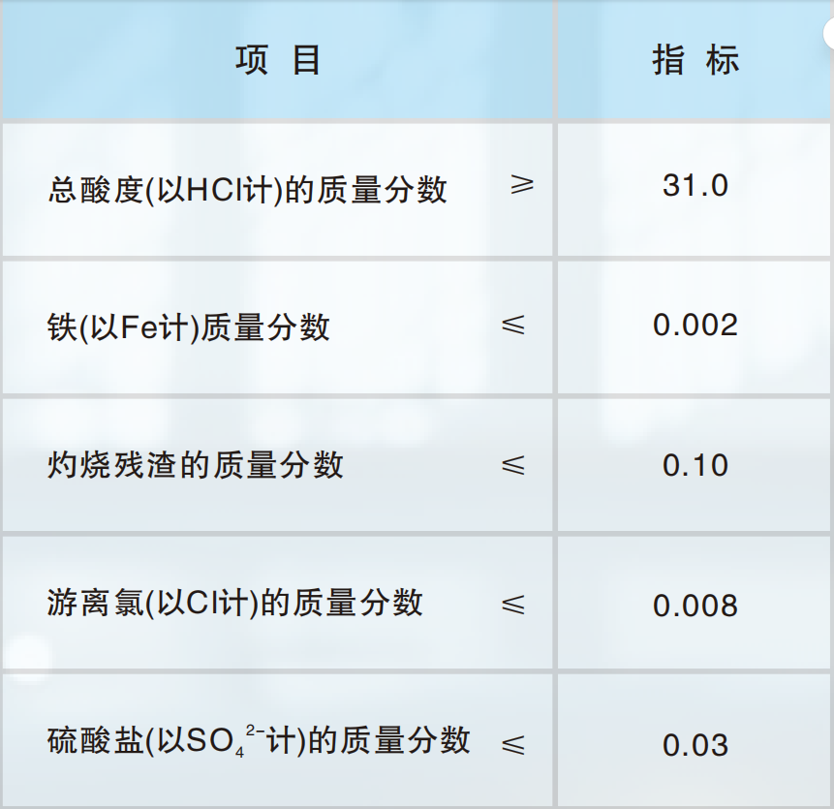
Task: Click the value 31.0
Action: coord(695,186)
